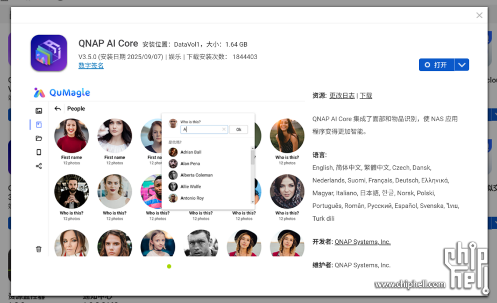
Task: Click the name input field containing 'A'
Action: tap(204, 130)
